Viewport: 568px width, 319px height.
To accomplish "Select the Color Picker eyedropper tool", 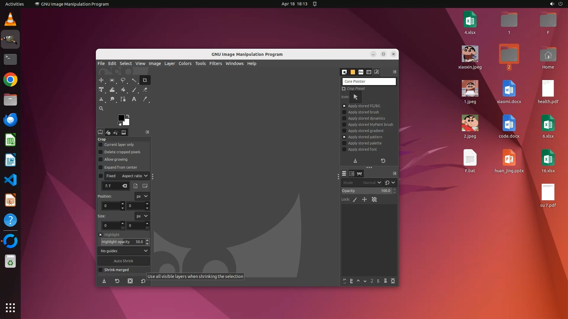I will pos(145,99).
